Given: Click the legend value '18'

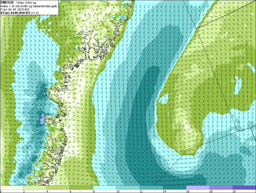Looking at the screenshot, I should [211, 191].
